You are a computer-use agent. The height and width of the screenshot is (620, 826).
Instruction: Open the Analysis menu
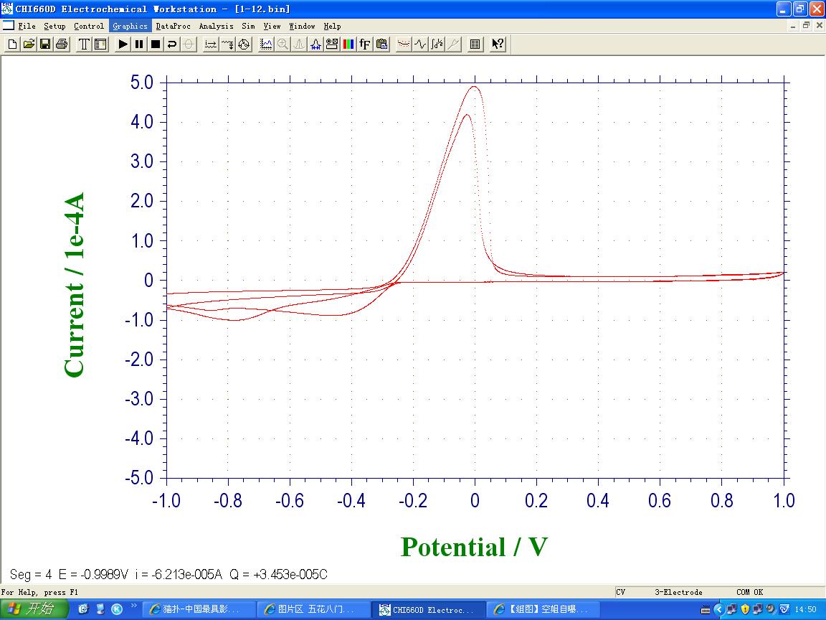(216, 26)
